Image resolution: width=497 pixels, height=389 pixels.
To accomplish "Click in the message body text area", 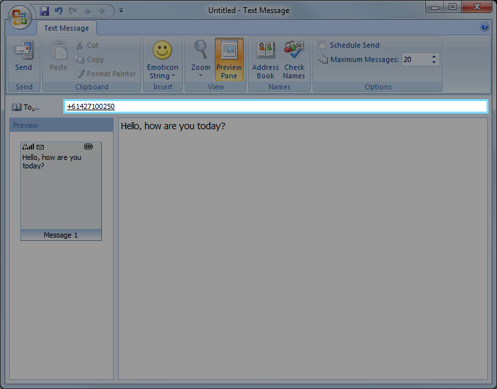I will [302, 248].
